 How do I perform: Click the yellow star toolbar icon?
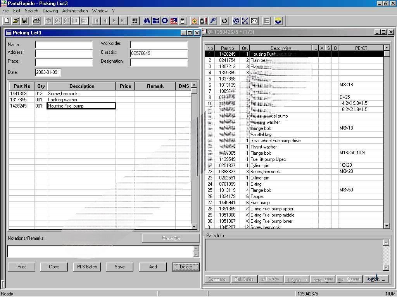(x=194, y=20)
